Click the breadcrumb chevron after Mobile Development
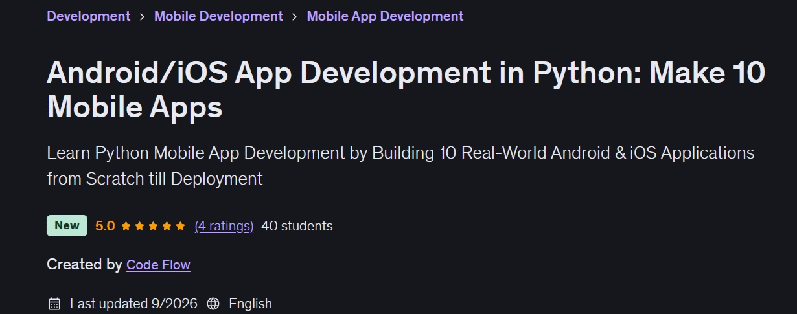Image resolution: width=797 pixels, height=314 pixels. (x=295, y=17)
